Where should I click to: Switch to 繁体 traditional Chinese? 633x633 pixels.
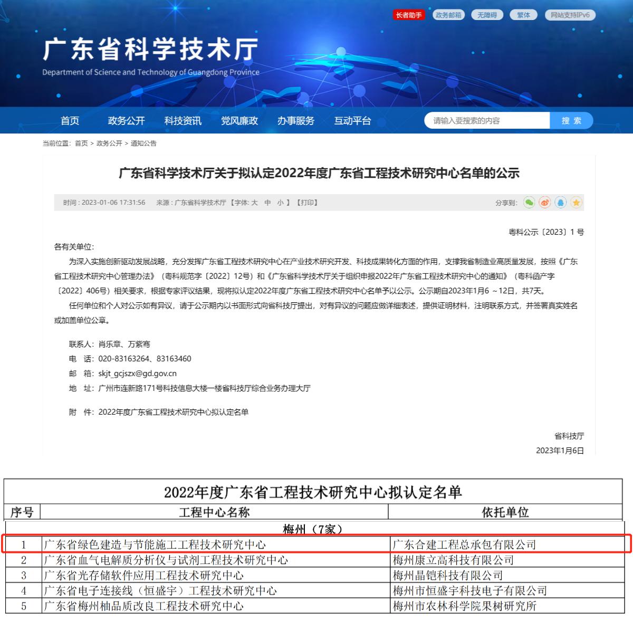523,15
